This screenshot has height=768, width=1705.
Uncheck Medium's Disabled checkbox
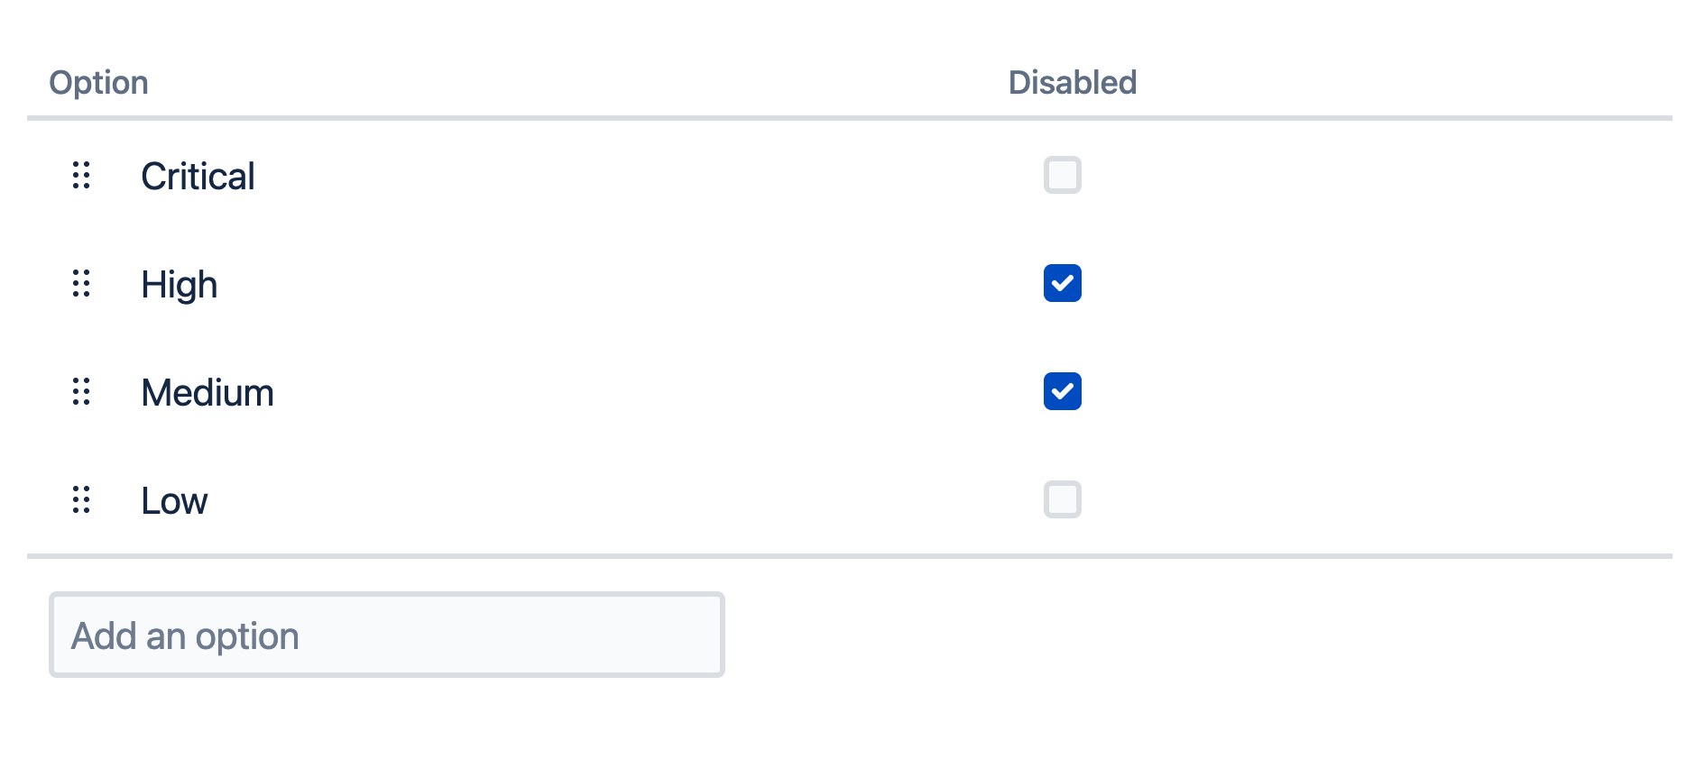[x=1062, y=391]
